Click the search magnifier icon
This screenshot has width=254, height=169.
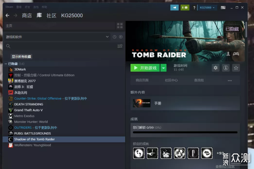(x=8, y=46)
